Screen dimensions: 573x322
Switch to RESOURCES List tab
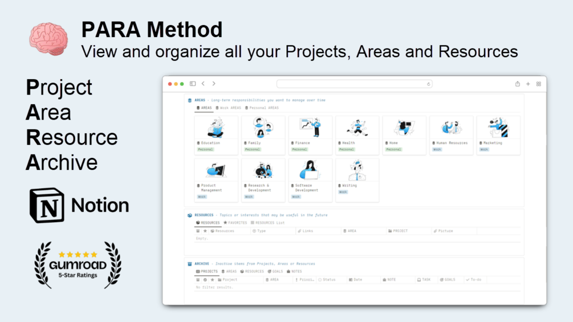[x=267, y=223]
